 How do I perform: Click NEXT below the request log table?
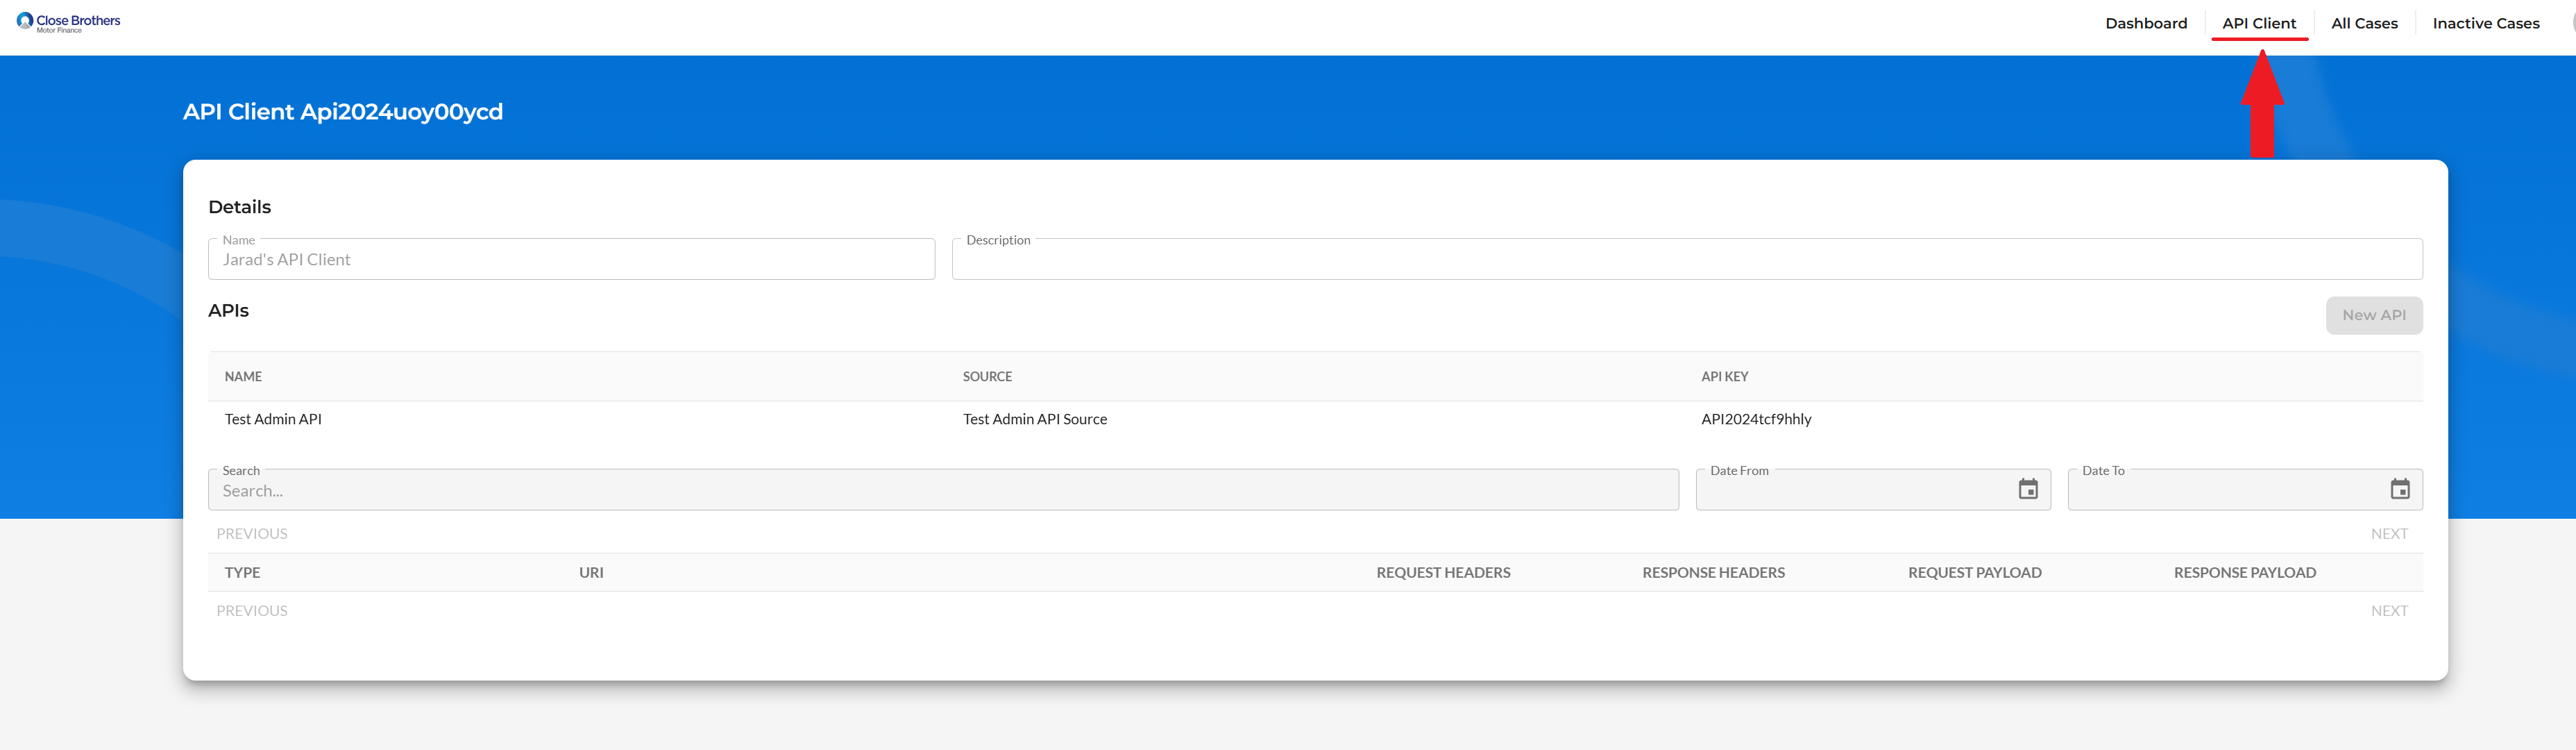coord(2389,610)
